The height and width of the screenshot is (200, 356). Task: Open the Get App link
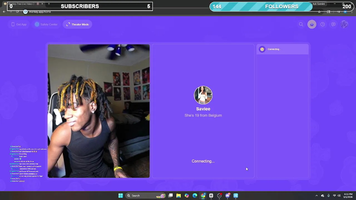point(19,24)
